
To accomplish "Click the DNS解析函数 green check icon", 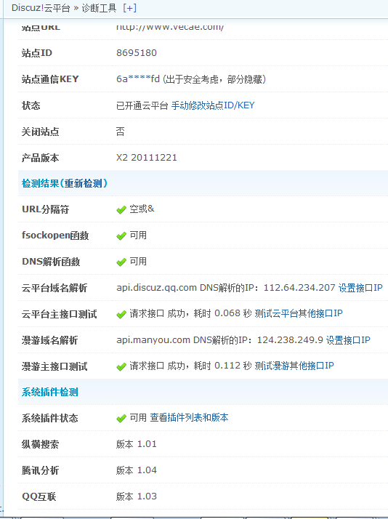I will (x=121, y=262).
